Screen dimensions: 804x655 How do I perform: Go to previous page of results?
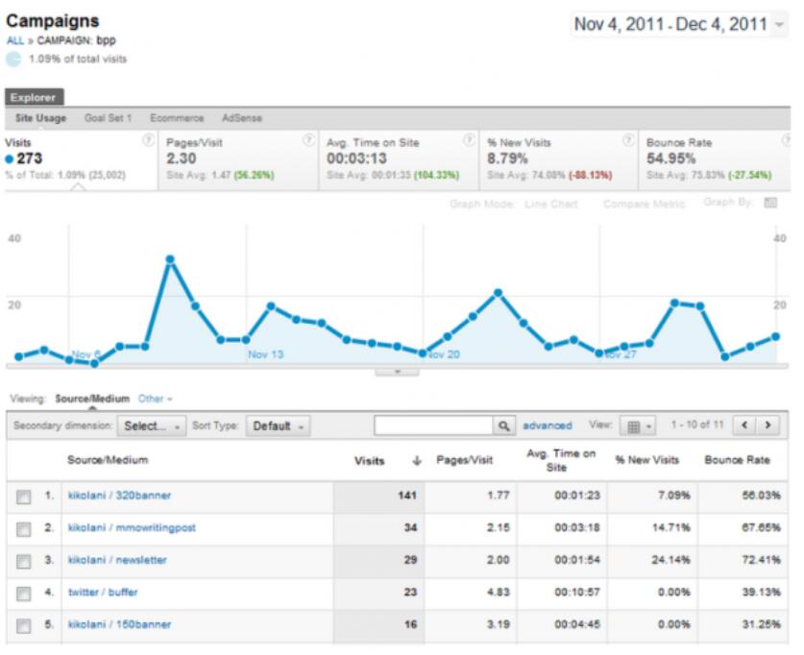[x=744, y=425]
